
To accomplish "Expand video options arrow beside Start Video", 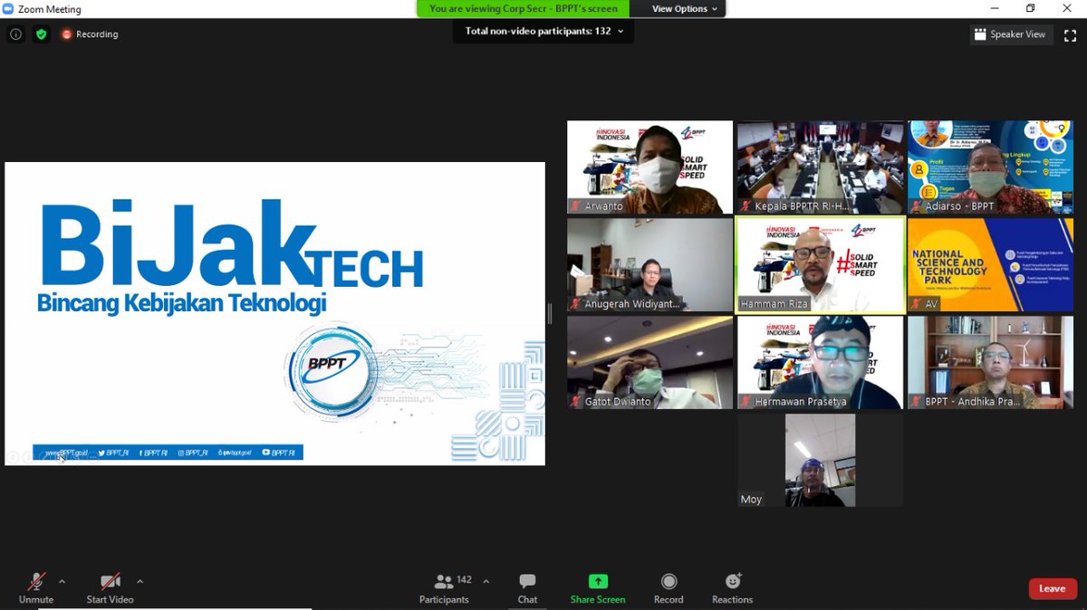I will click(x=139, y=581).
